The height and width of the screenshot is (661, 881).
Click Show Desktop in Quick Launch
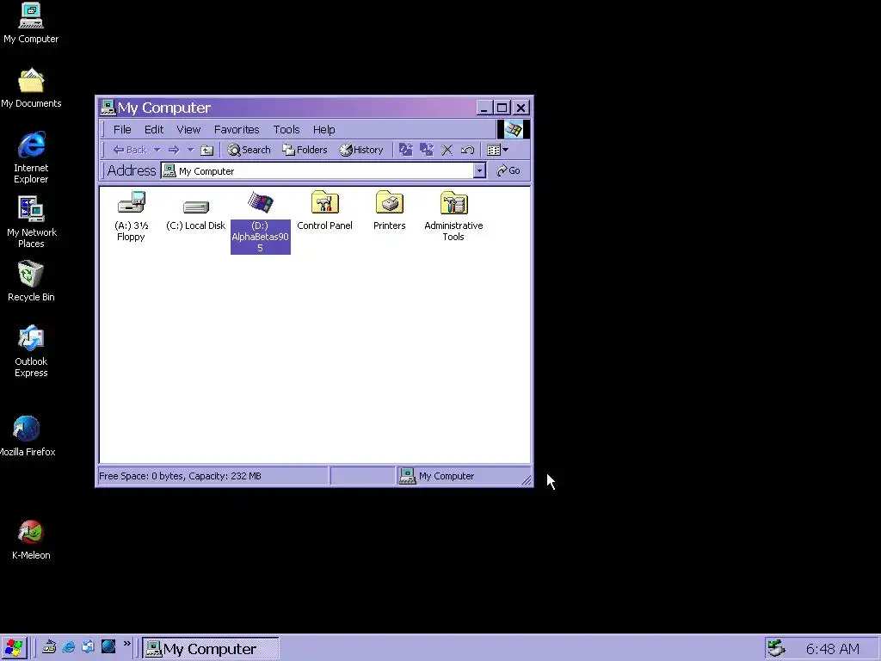pyautogui.click(x=49, y=647)
